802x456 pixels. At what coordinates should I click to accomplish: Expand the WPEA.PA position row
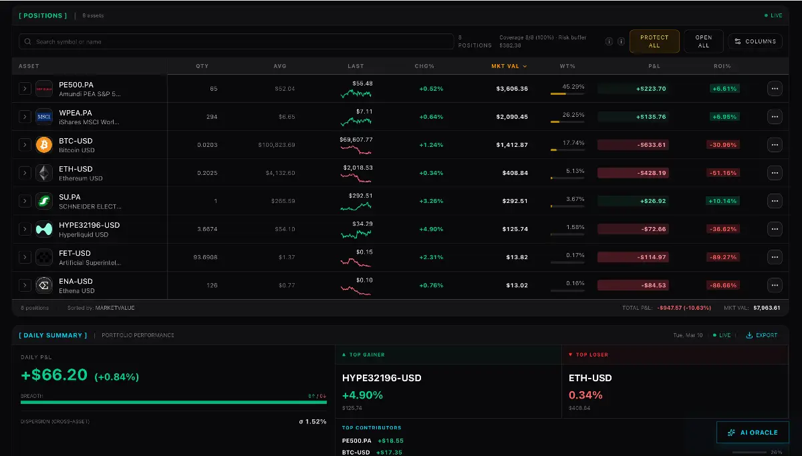[25, 117]
